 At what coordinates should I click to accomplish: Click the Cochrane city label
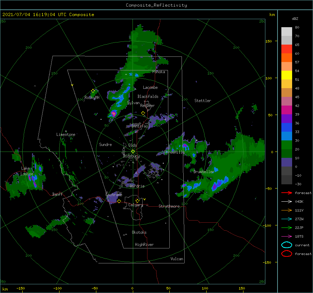[114, 195]
